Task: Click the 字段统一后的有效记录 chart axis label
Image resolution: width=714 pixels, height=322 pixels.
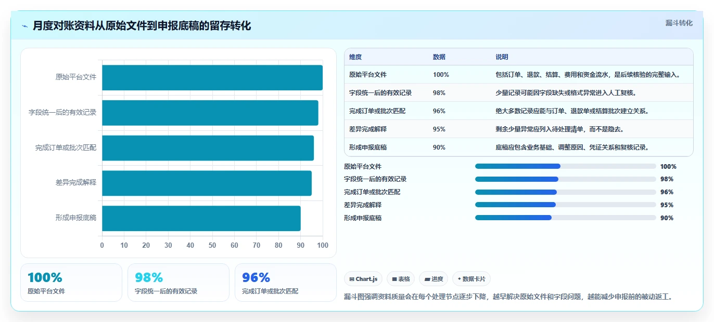Action: click(62, 112)
